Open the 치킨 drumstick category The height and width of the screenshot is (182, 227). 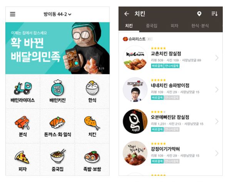pyautogui.click(x=92, y=126)
